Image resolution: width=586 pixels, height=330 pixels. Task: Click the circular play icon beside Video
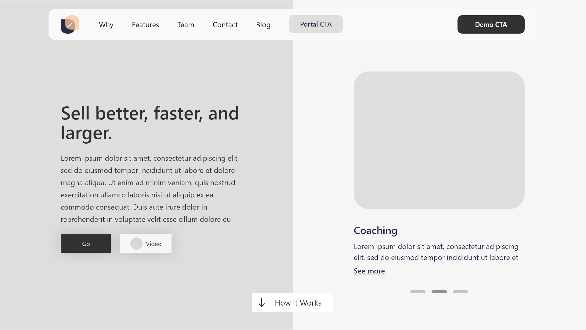pyautogui.click(x=136, y=244)
